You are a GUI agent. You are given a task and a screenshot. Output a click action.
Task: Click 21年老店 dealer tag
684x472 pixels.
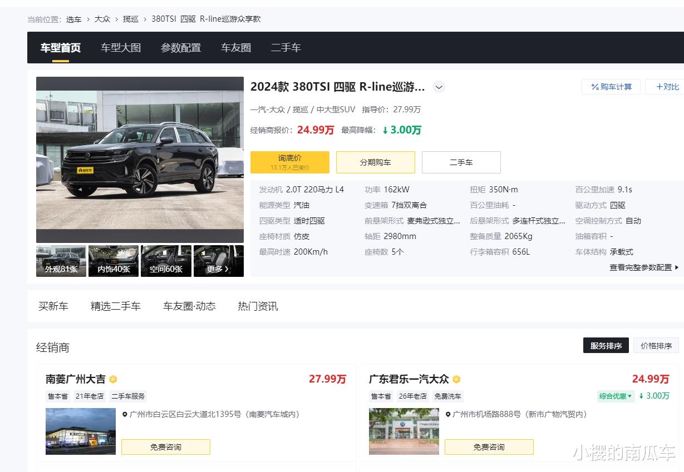[x=90, y=396]
